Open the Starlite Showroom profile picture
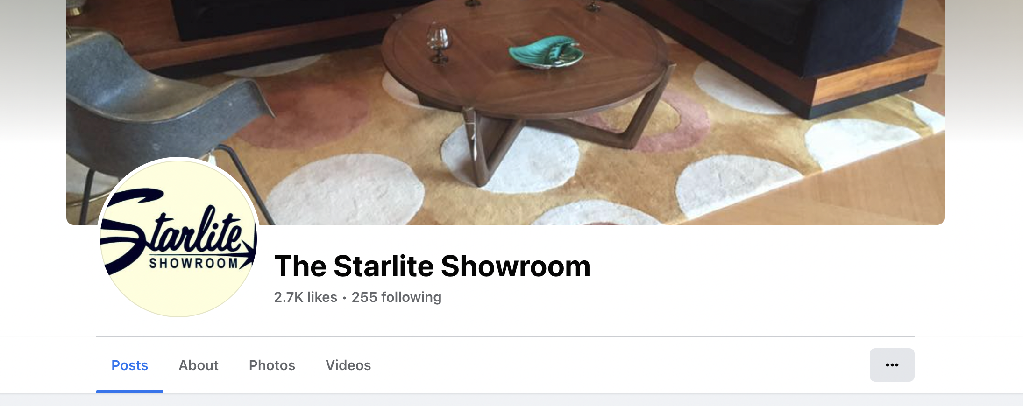This screenshot has height=406, width=1023. (x=178, y=238)
